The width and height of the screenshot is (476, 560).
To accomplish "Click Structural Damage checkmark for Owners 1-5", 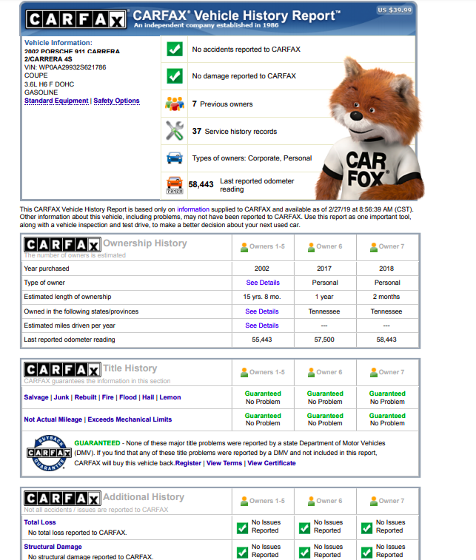I will [x=242, y=553].
